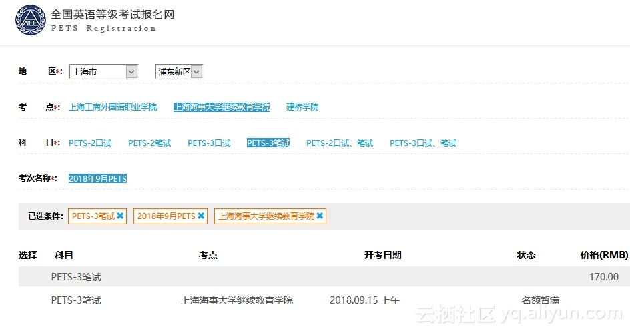The width and height of the screenshot is (630, 331).
Task: Click PETS-3笔试 in the 170.00 row
Action: 76,277
